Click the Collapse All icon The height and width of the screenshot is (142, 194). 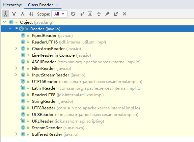click(99, 14)
